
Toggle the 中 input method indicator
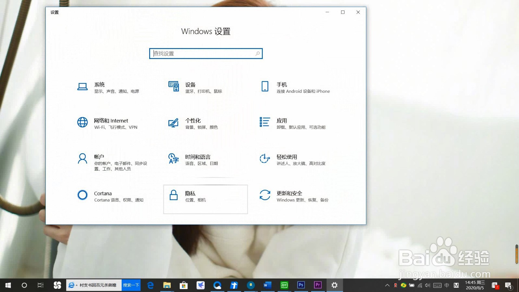pyautogui.click(x=447, y=286)
